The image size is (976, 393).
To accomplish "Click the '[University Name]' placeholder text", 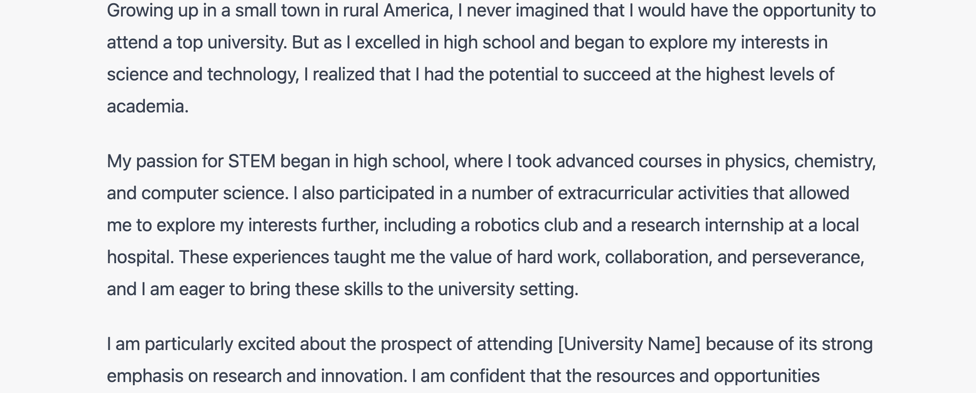I will tap(629, 344).
